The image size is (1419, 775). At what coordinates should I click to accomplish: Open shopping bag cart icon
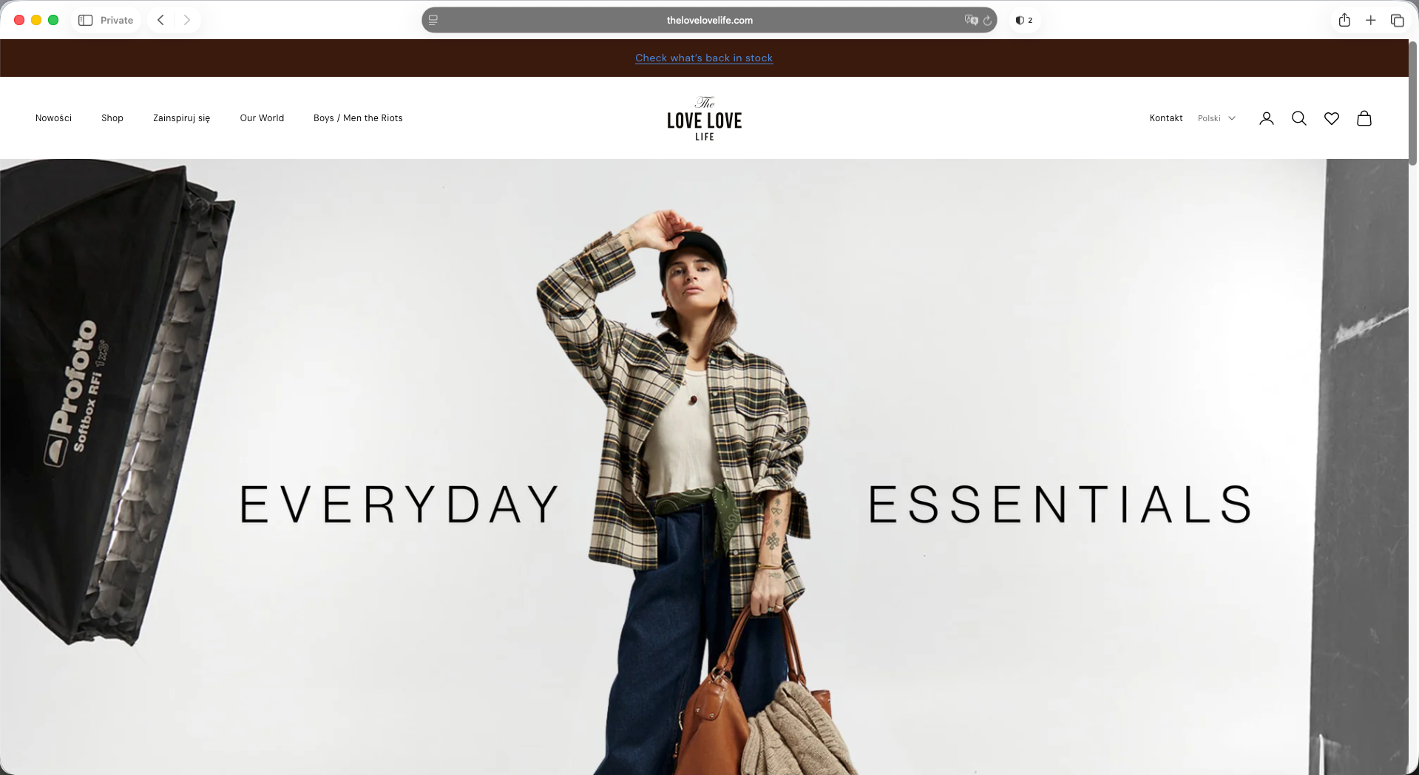[1364, 118]
